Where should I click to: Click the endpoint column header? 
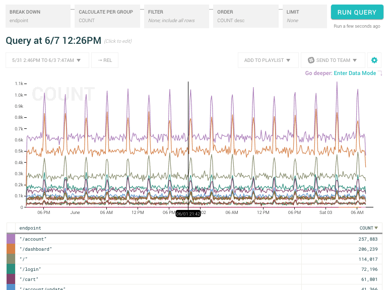point(30,228)
